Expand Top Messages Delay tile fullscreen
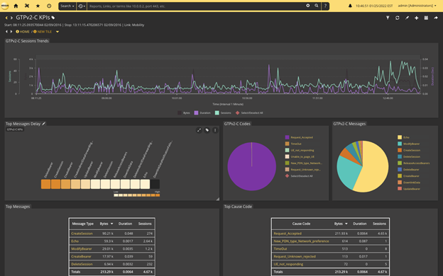The image size is (443, 276). click(x=199, y=130)
